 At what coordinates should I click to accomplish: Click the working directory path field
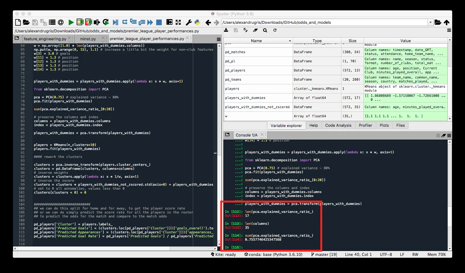(x=325, y=22)
